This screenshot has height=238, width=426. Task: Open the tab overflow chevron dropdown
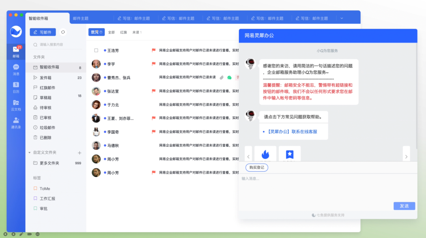[342, 17]
